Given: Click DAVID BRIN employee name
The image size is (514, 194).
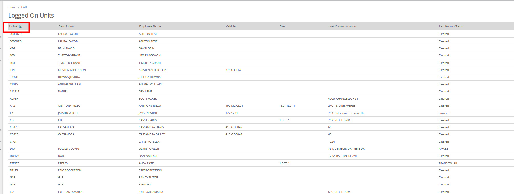Looking at the screenshot, I should (146, 48).
